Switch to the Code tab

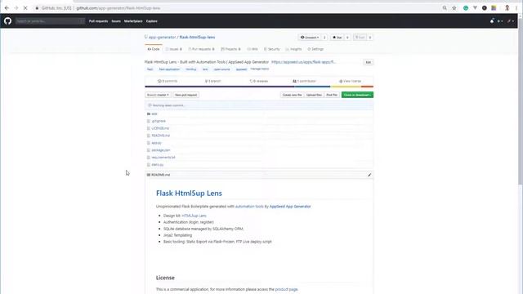(154, 49)
